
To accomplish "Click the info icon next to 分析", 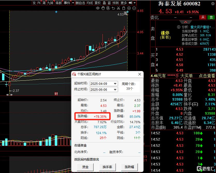I will click(179, 27).
